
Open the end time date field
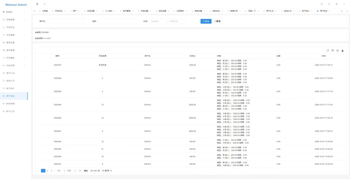(177, 21)
